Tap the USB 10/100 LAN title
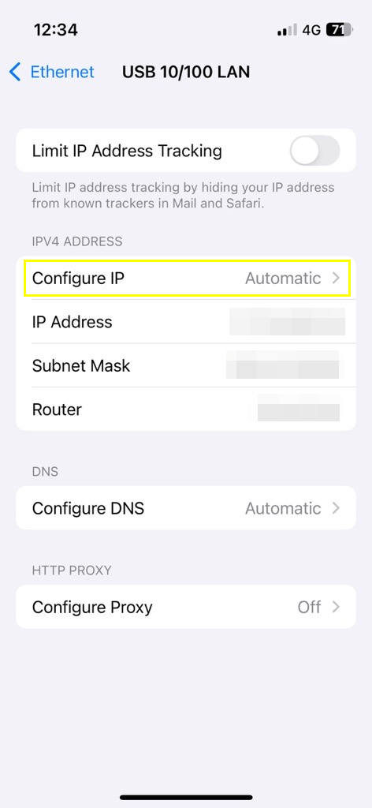Image resolution: width=372 pixels, height=808 pixels. click(186, 72)
